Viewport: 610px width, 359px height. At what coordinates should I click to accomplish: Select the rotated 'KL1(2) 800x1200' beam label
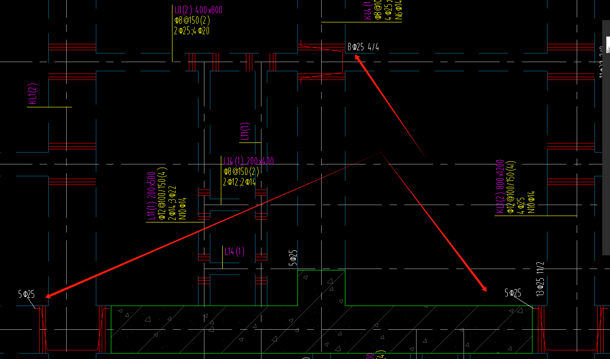pos(500,186)
